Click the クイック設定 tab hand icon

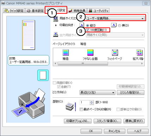point(7,11)
